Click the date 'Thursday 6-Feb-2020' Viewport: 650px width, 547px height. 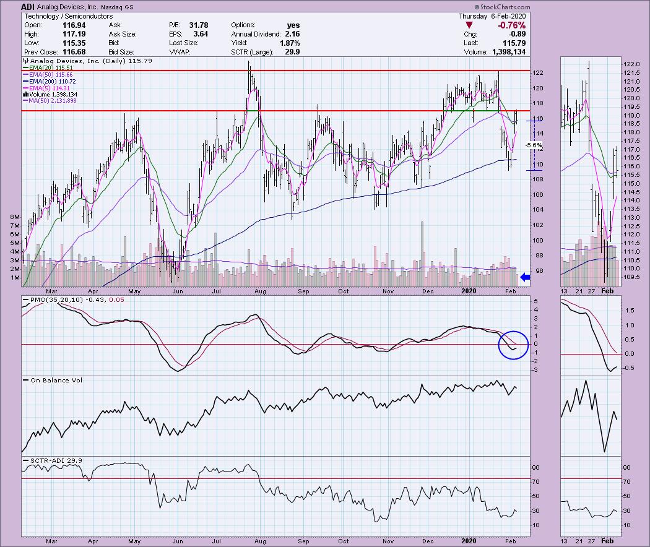tap(492, 16)
